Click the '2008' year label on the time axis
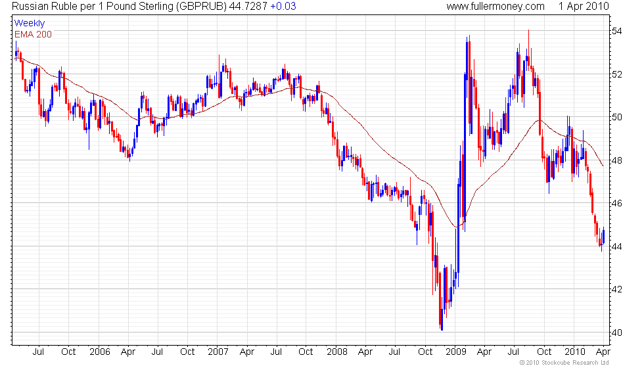644x368 pixels. point(337,352)
